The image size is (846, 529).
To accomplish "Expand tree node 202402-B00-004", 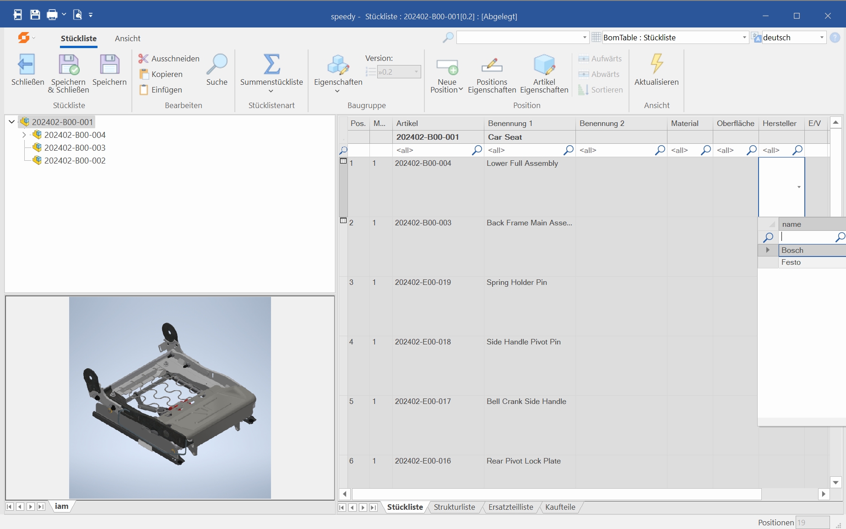I will pyautogui.click(x=24, y=135).
